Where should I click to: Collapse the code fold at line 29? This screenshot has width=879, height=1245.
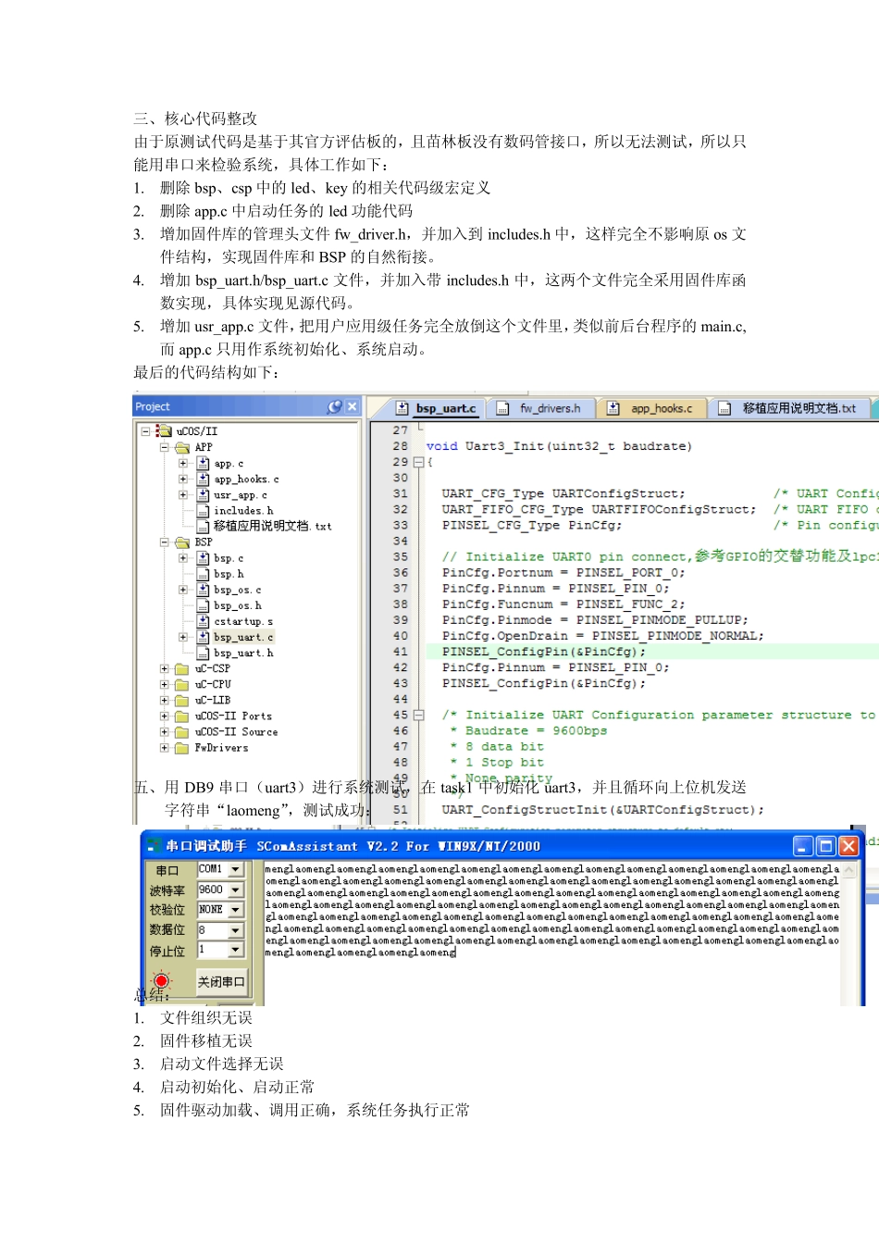[x=418, y=462]
